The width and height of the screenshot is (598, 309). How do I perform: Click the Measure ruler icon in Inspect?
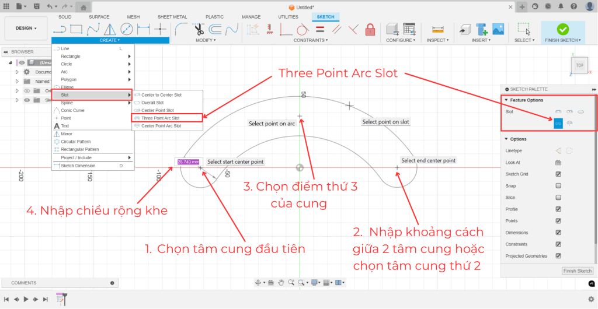[437, 29]
